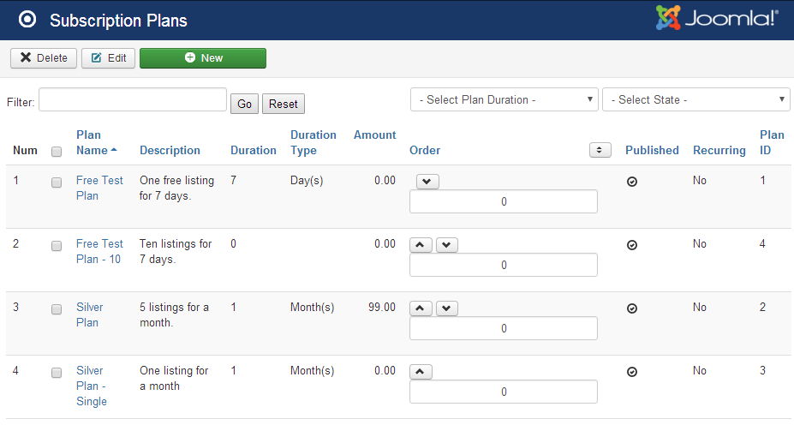This screenshot has width=794, height=425.
Task: Move Silver Plan - Single up
Action: click(421, 372)
